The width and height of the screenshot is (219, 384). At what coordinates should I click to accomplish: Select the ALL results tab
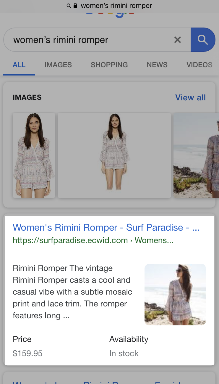pos(19,65)
